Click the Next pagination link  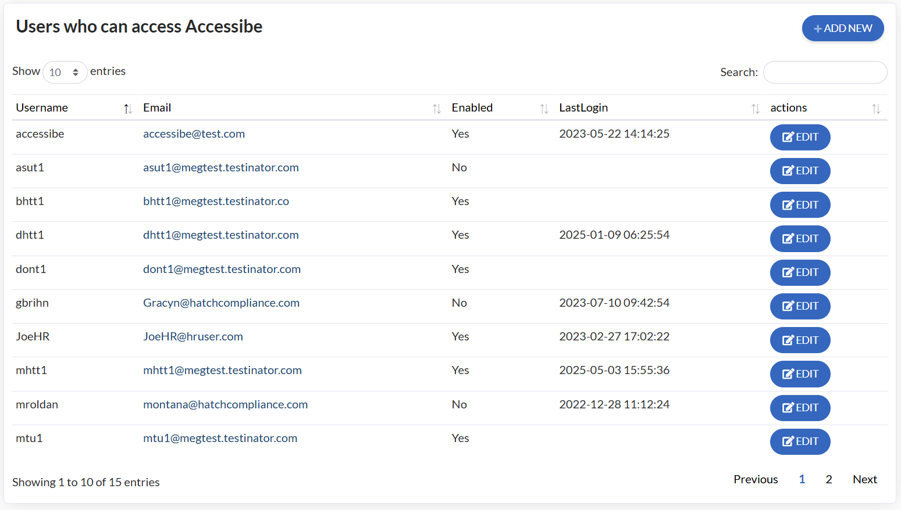pyautogui.click(x=864, y=480)
